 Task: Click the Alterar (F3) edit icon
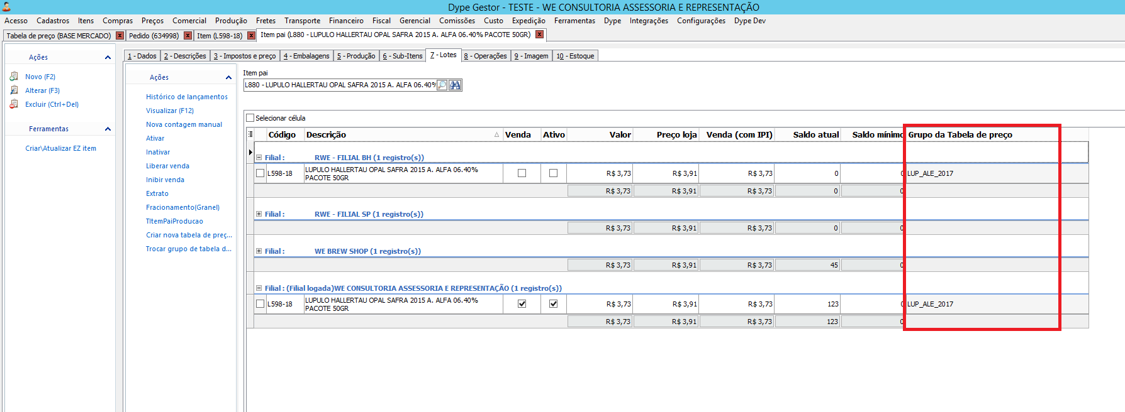click(14, 90)
